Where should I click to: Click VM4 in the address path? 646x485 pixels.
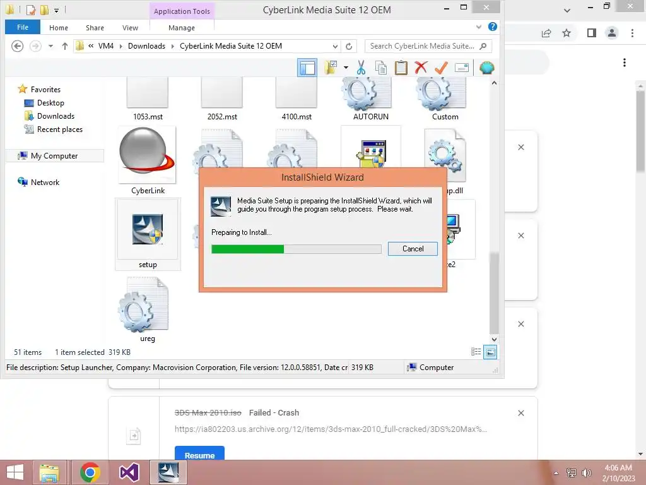point(106,46)
